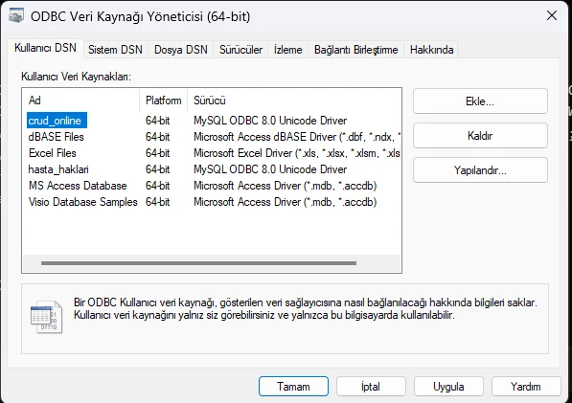The width and height of the screenshot is (572, 403).
Task: Click Microsoft Excel Driver text in list
Action: click(297, 153)
